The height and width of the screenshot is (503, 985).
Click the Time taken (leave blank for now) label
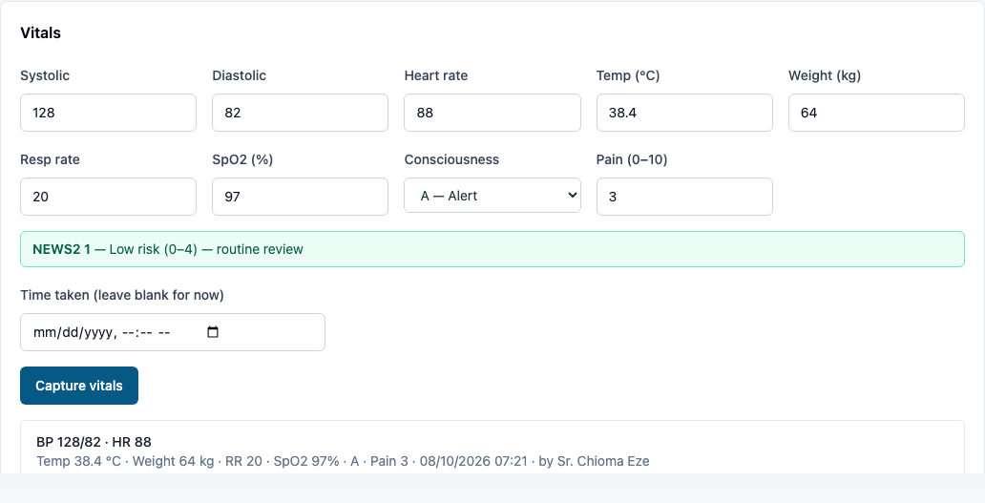point(122,295)
